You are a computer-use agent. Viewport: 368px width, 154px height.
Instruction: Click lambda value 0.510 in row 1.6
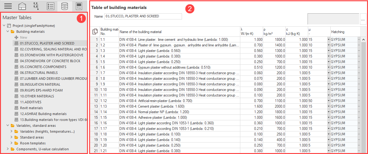(251, 67)
